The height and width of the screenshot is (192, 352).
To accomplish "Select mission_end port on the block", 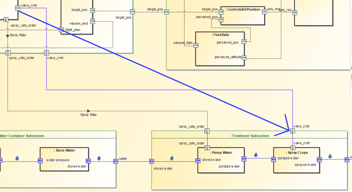I will tap(92, 21).
